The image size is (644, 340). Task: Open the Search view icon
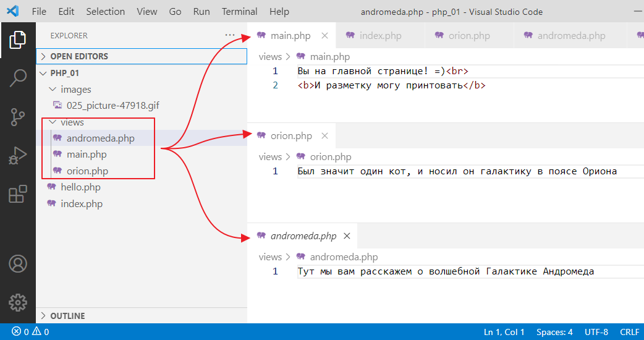[x=17, y=78]
